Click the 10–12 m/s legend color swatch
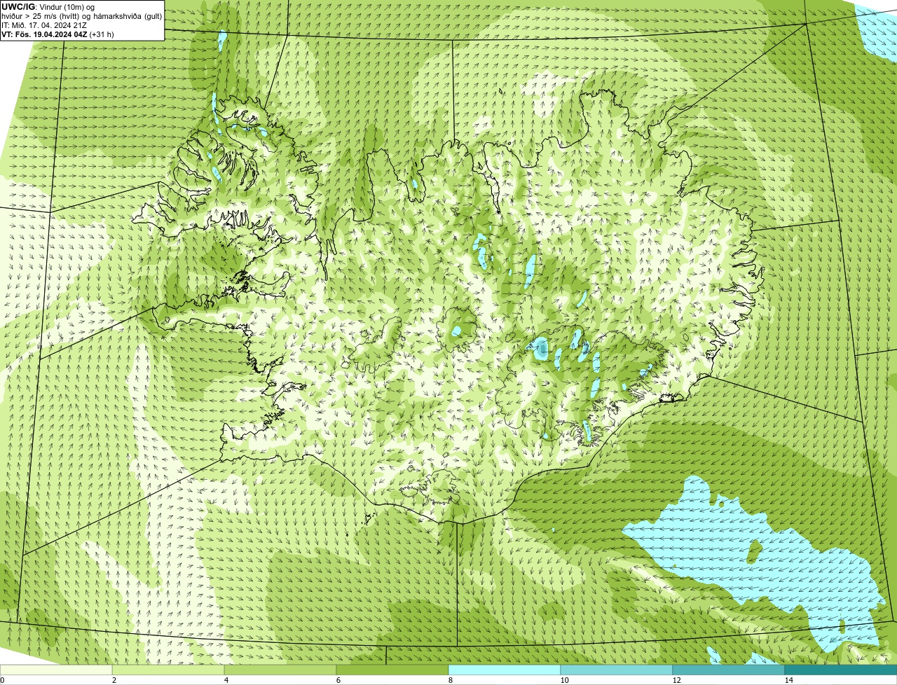This screenshot has width=897, height=685. coord(617,670)
